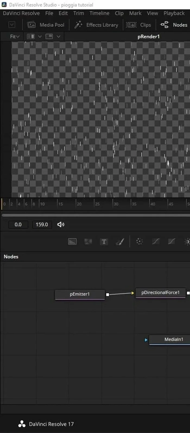This screenshot has height=433, width=190.
Task: Expand the viewer layout dropdown arrow
Action: (58, 36)
